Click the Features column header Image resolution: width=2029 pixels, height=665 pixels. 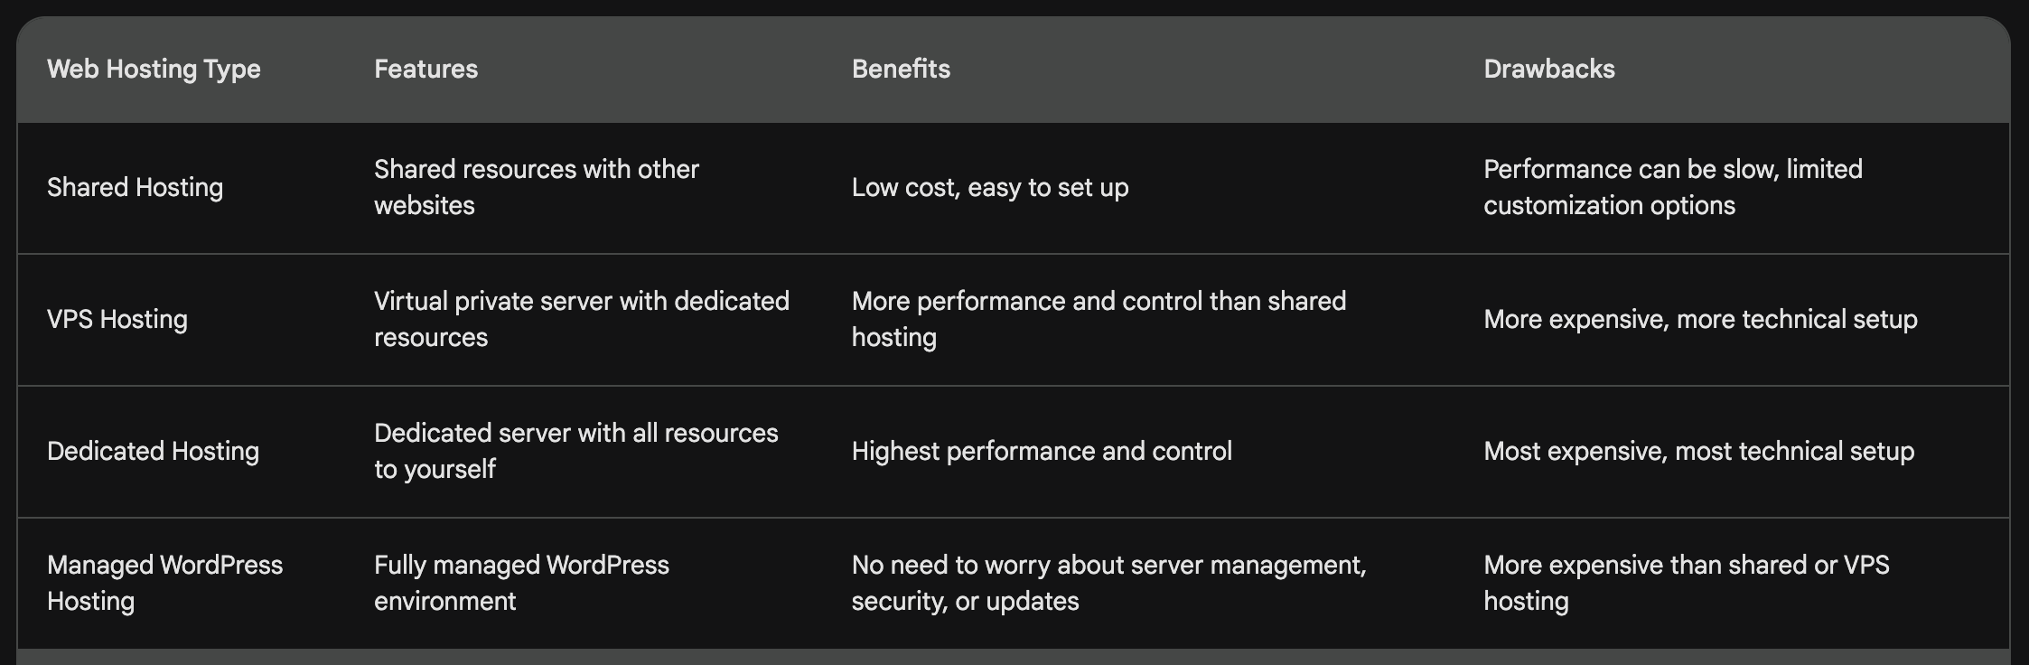pyautogui.click(x=425, y=70)
